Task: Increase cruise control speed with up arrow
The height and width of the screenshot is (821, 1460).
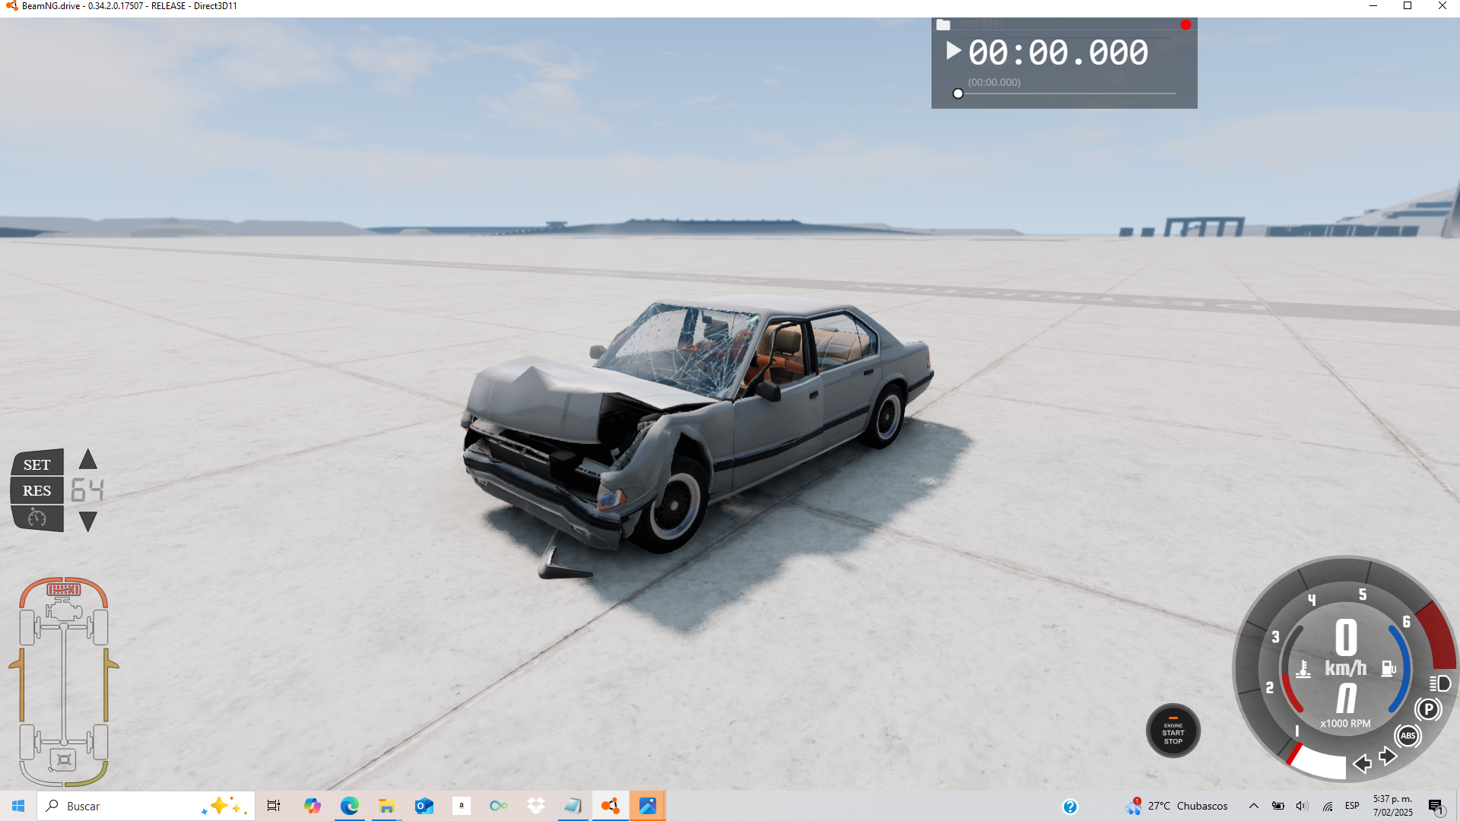Action: (x=88, y=459)
